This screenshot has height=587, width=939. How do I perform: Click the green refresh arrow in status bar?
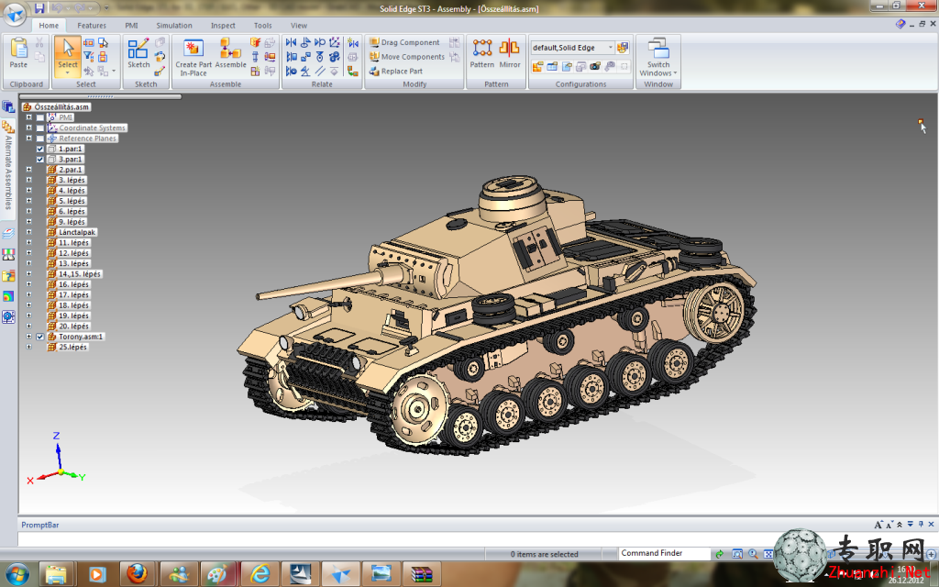click(x=720, y=554)
